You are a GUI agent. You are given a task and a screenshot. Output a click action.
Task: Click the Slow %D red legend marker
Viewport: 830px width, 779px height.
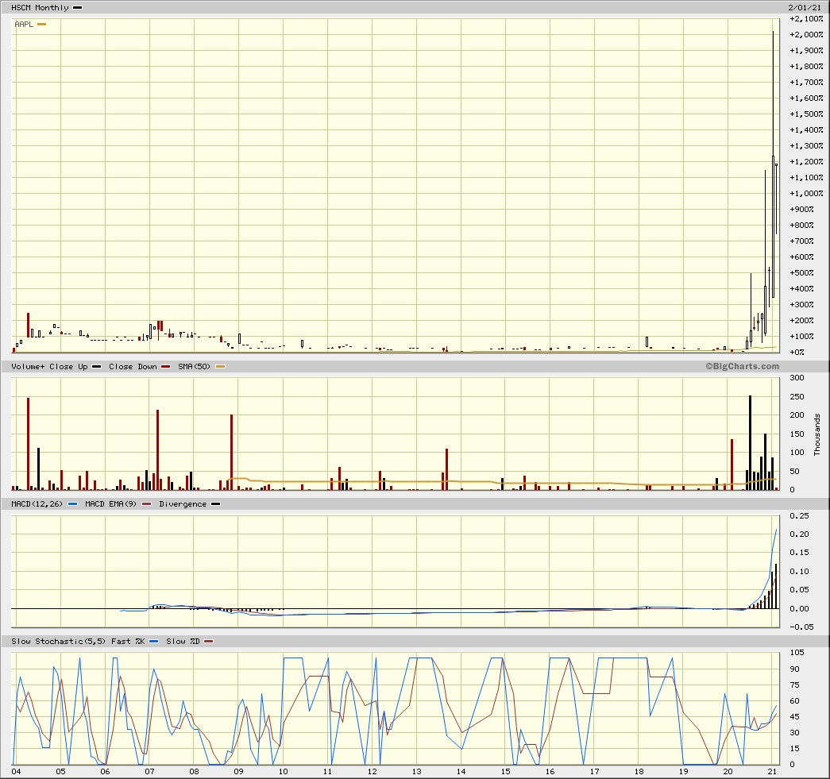[x=209, y=641]
